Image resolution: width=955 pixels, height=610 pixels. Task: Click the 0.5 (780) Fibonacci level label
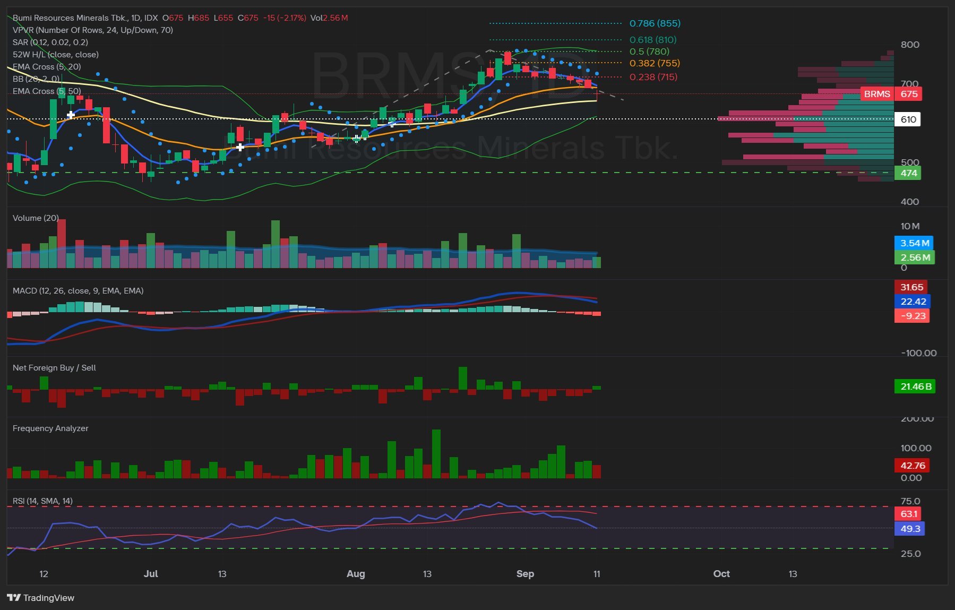pyautogui.click(x=649, y=51)
